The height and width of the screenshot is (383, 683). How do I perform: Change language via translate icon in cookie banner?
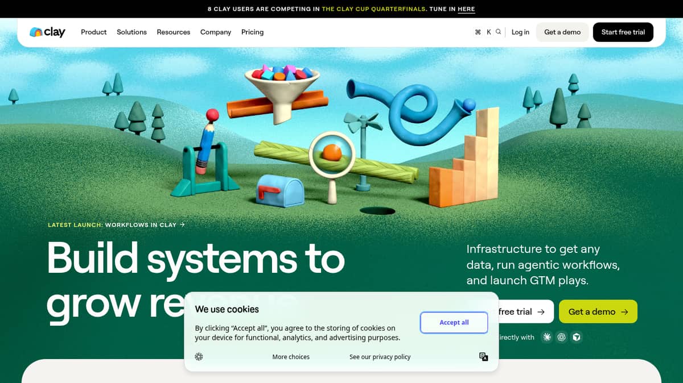484,357
